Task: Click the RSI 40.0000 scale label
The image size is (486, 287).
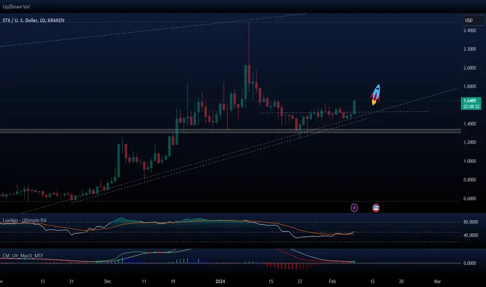Action: click(x=470, y=235)
